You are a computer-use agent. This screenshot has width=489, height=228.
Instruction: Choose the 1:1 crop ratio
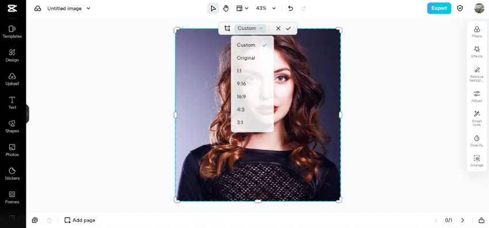[x=252, y=71]
